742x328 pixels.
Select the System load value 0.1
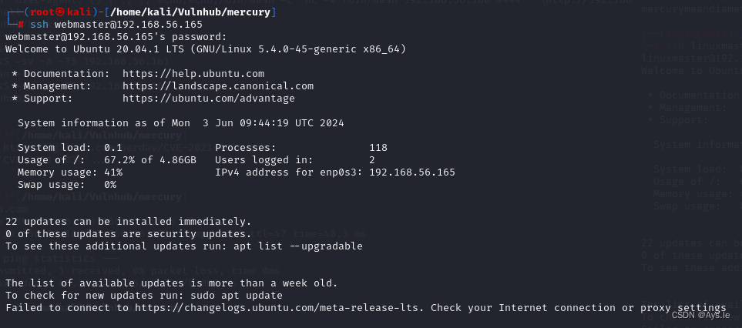[113, 148]
